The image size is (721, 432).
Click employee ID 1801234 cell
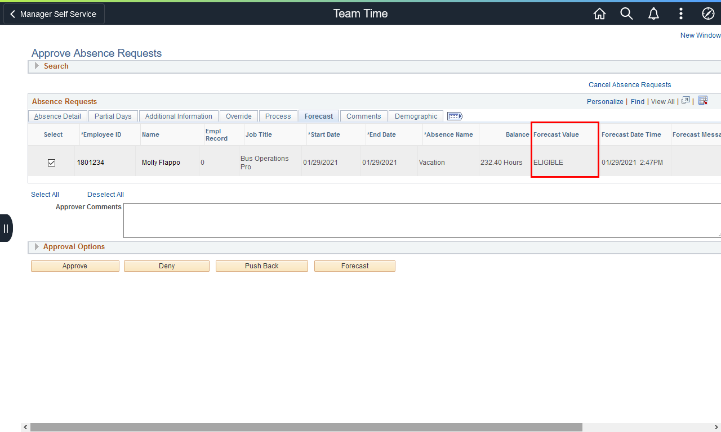point(91,163)
